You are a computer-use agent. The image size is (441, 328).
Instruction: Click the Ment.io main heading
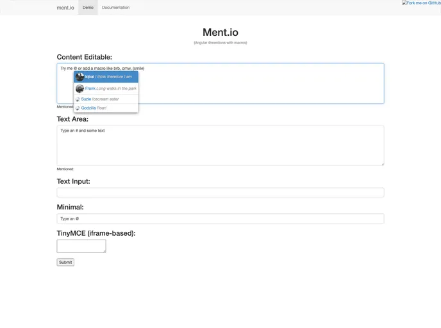pos(220,32)
